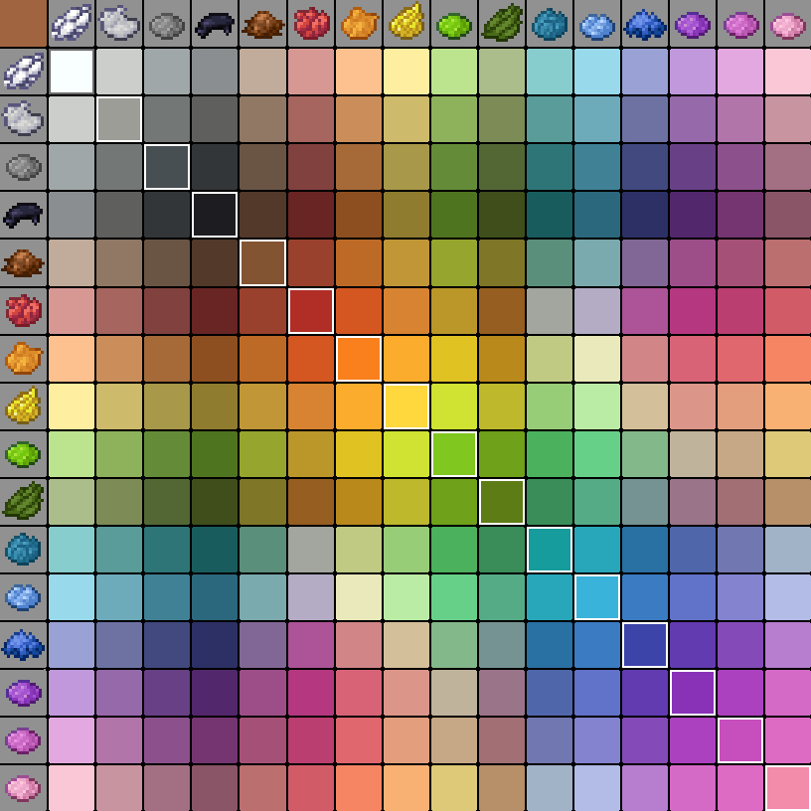Select the light gray dye row header icon
Viewport: 811px width, 811px height.
coord(23,119)
